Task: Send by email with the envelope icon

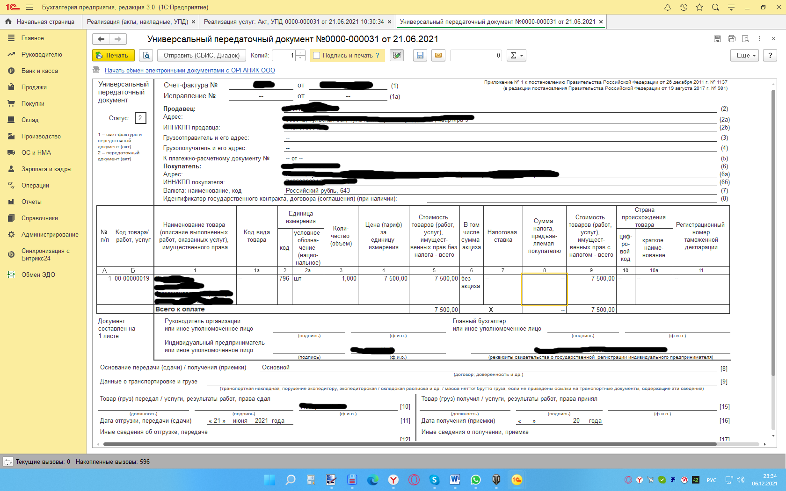Action: pyautogui.click(x=438, y=55)
